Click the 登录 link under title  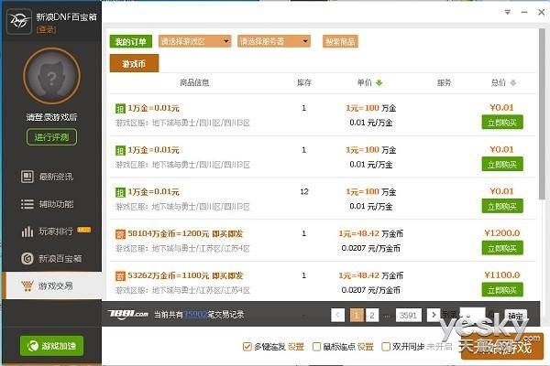point(47,29)
